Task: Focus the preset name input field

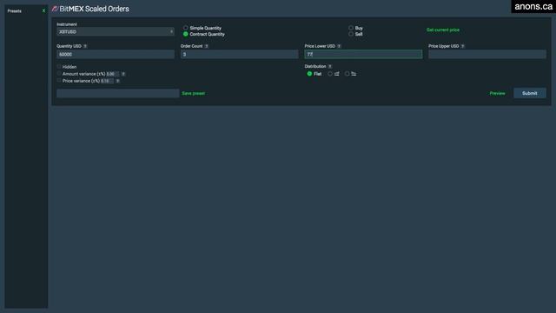Action: click(118, 93)
